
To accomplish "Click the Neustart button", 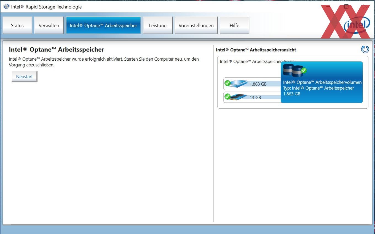I will pyautogui.click(x=24, y=77).
